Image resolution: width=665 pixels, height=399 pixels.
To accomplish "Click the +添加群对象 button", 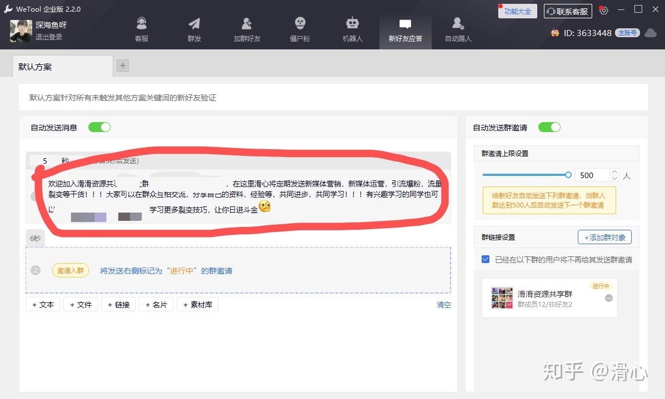I will 604,237.
